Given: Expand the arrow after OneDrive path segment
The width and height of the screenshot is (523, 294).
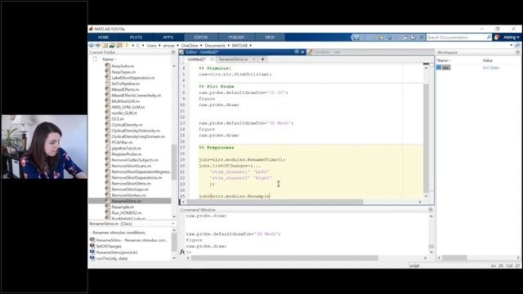Looking at the screenshot, I should (201, 46).
